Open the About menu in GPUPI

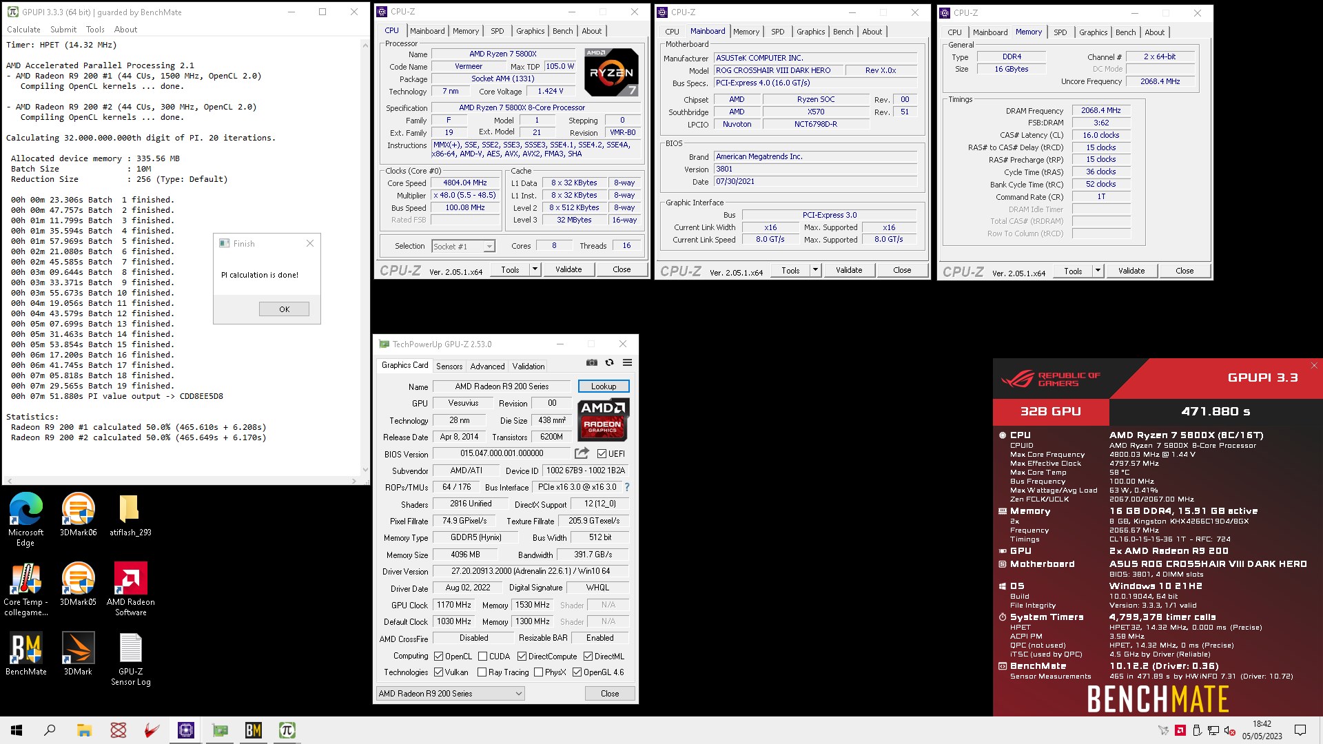click(125, 30)
